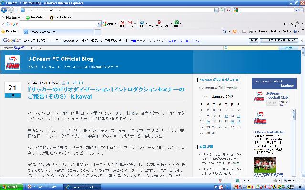Select the J-Dream FC Official Blog tab
This screenshot has width=305, height=190.
point(58,32)
